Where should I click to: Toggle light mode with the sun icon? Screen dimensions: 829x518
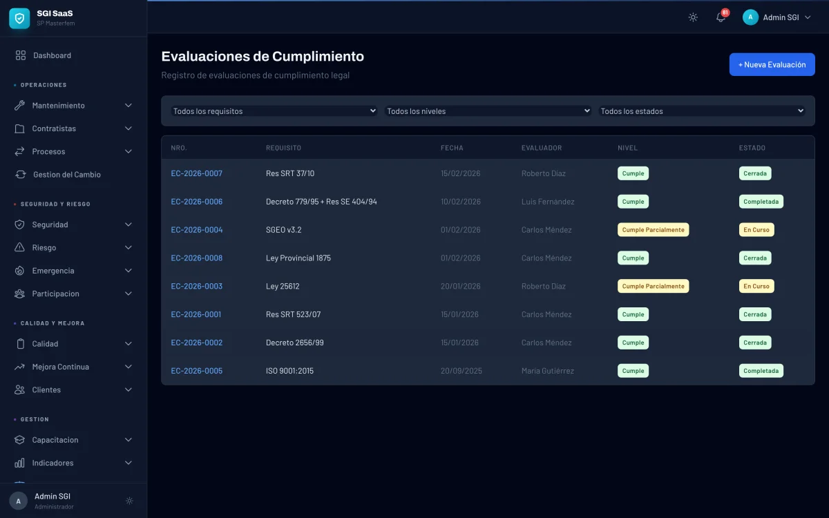[693, 17]
